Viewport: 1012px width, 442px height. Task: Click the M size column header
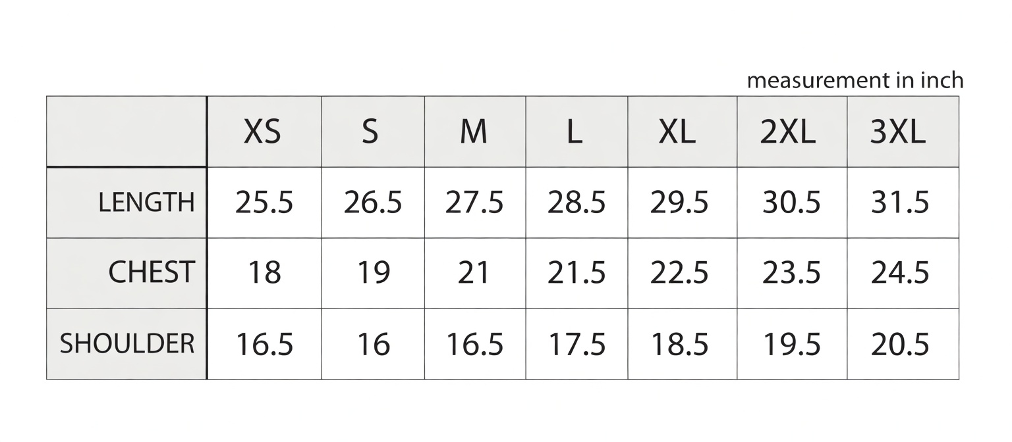pos(474,132)
